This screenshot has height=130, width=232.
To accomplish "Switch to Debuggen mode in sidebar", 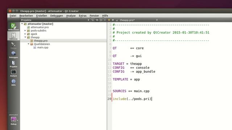I will (x=13, y=55).
